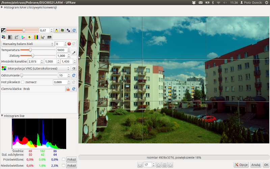Open the dark frame file browser
Screen dimensions: 270x169
[x=68, y=89]
